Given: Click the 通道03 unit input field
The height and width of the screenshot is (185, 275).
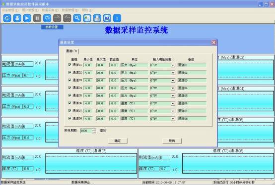Looking at the screenshot, I should tap(135, 80).
